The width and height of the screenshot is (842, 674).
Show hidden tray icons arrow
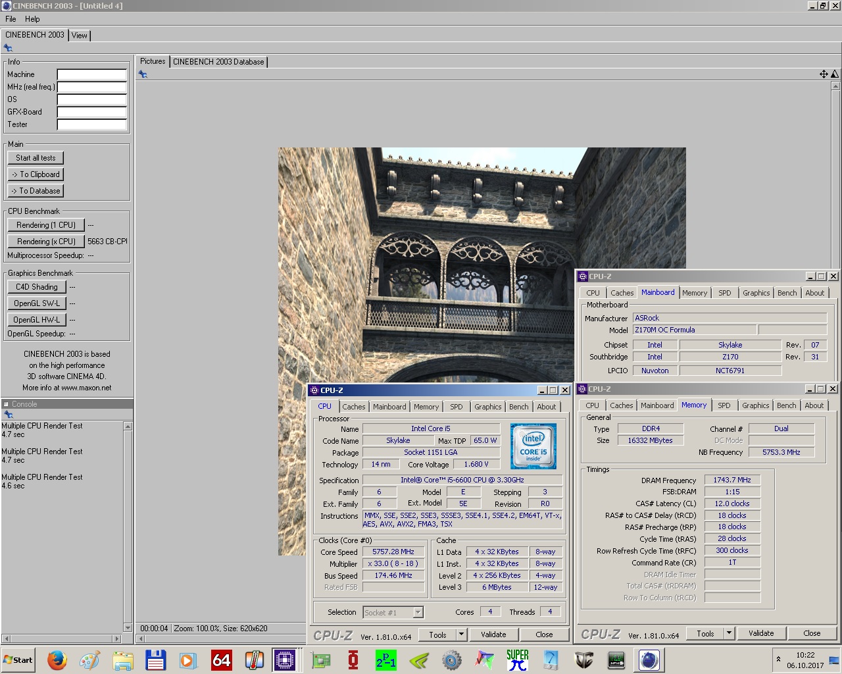(x=779, y=659)
